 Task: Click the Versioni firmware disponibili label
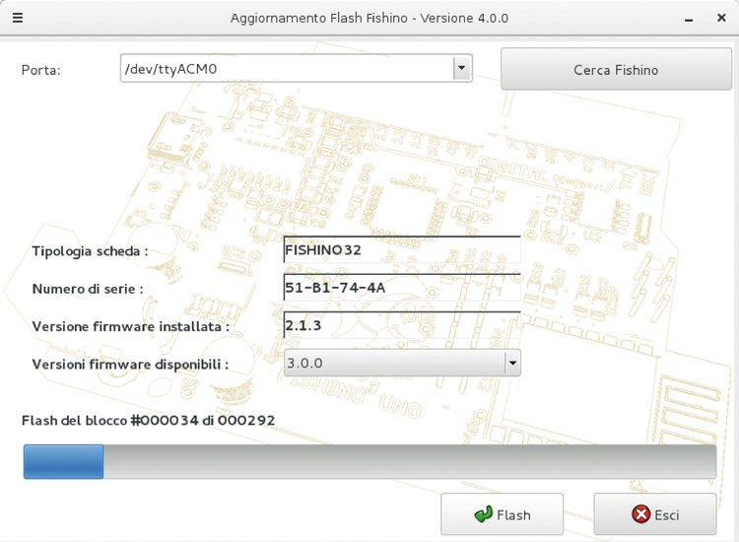pos(130,364)
